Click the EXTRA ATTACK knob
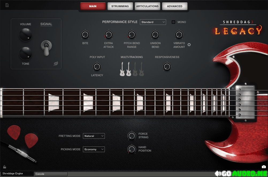Viewport: 268px width, 177px height. click(109, 35)
